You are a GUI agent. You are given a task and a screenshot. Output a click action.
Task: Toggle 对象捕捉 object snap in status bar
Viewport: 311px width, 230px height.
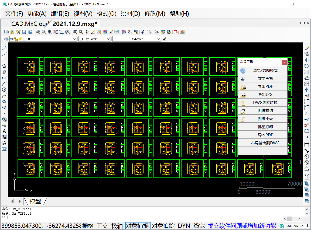[x=137, y=226]
